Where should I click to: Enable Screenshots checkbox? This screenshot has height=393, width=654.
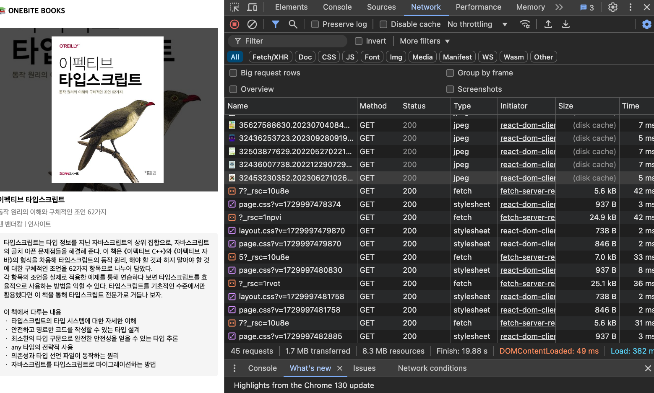(450, 89)
